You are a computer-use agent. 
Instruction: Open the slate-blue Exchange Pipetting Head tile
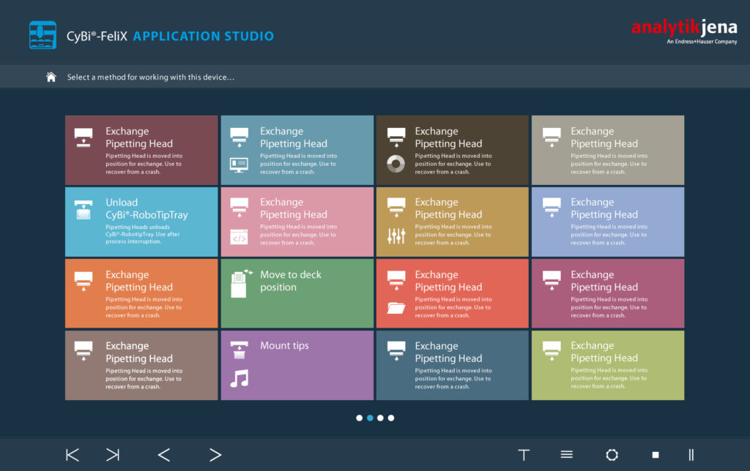pos(453,366)
